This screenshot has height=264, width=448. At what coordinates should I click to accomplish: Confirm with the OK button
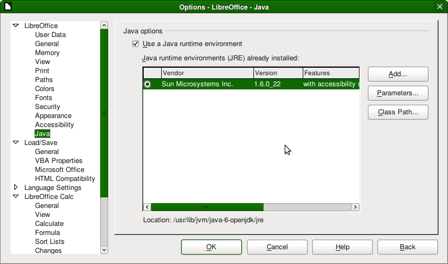[x=212, y=247]
